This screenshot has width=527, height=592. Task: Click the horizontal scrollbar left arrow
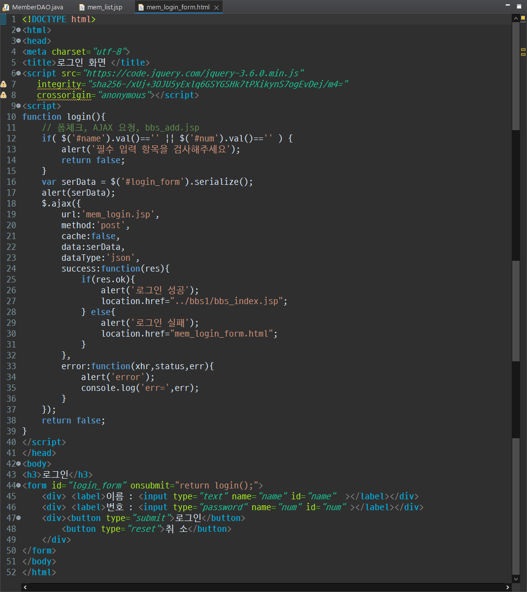click(26, 588)
